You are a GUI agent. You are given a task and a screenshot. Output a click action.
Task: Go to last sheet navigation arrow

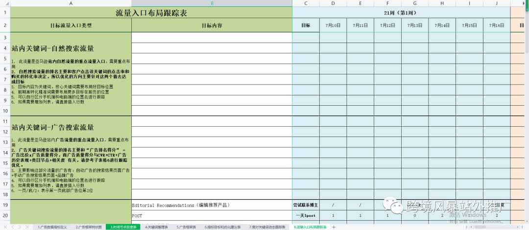point(26,227)
